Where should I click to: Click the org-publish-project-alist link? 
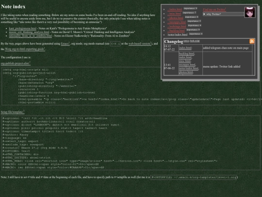[x=15, y=63]
